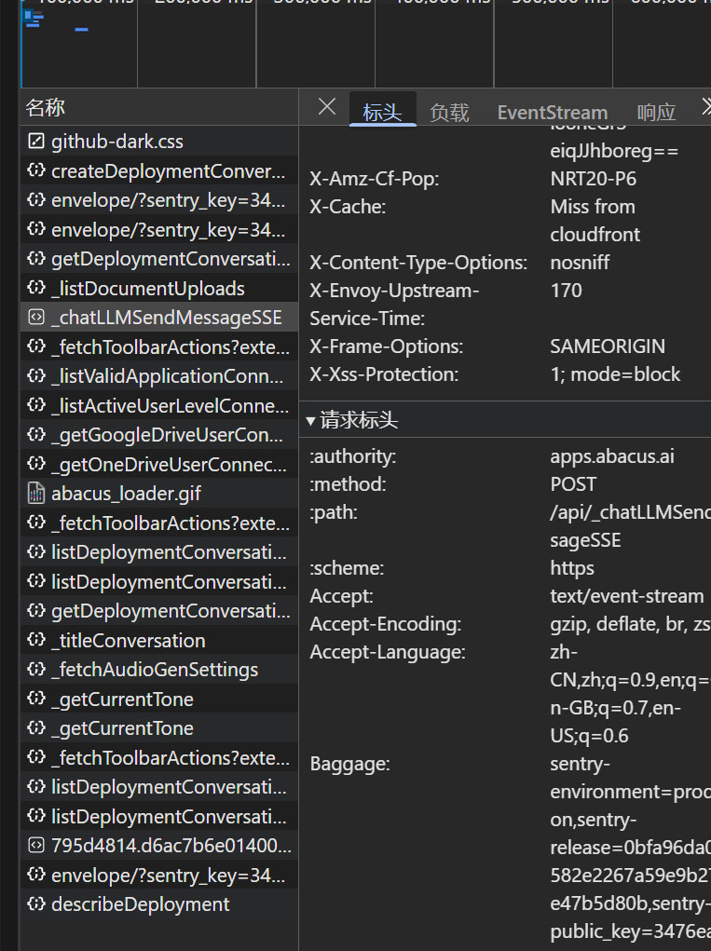Select the _getGoogleDriveUserCon... request
Viewport: 711px width, 951px height.
coord(168,435)
